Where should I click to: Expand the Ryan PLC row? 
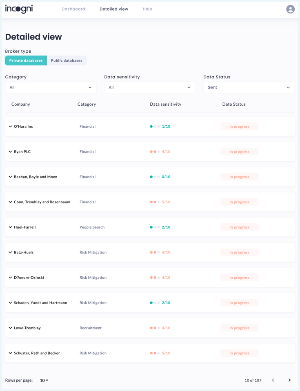tap(10, 151)
